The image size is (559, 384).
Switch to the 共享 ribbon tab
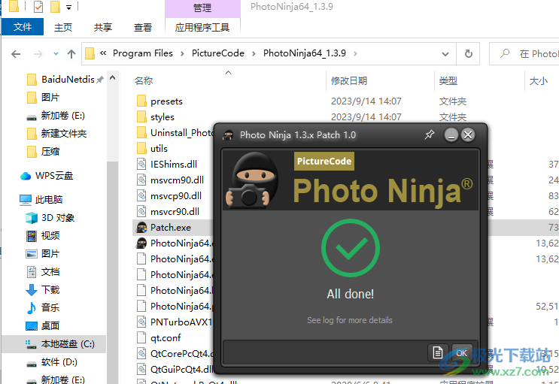tap(103, 27)
